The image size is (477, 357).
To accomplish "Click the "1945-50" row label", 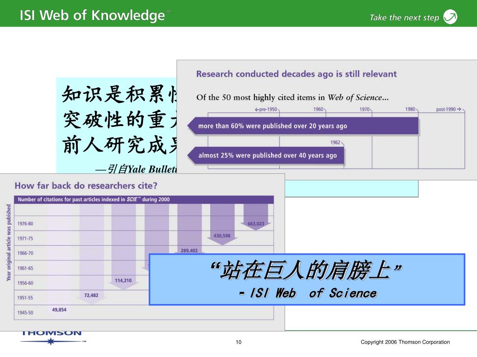I will (x=25, y=313).
